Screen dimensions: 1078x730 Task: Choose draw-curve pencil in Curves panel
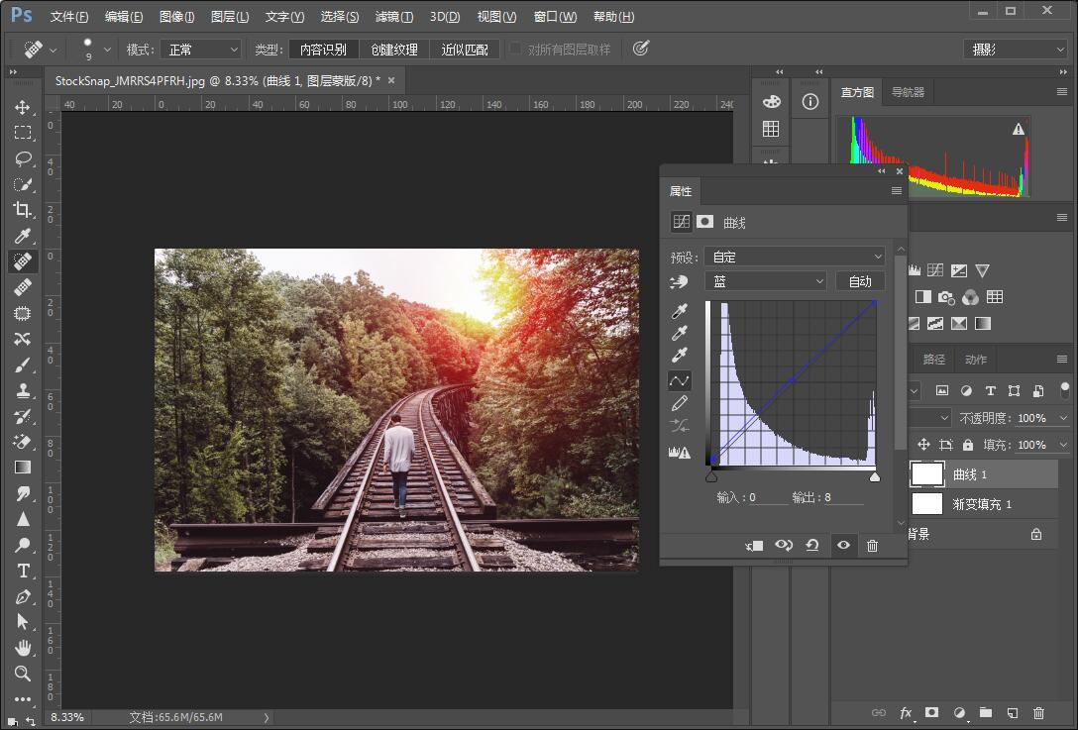[x=680, y=403]
